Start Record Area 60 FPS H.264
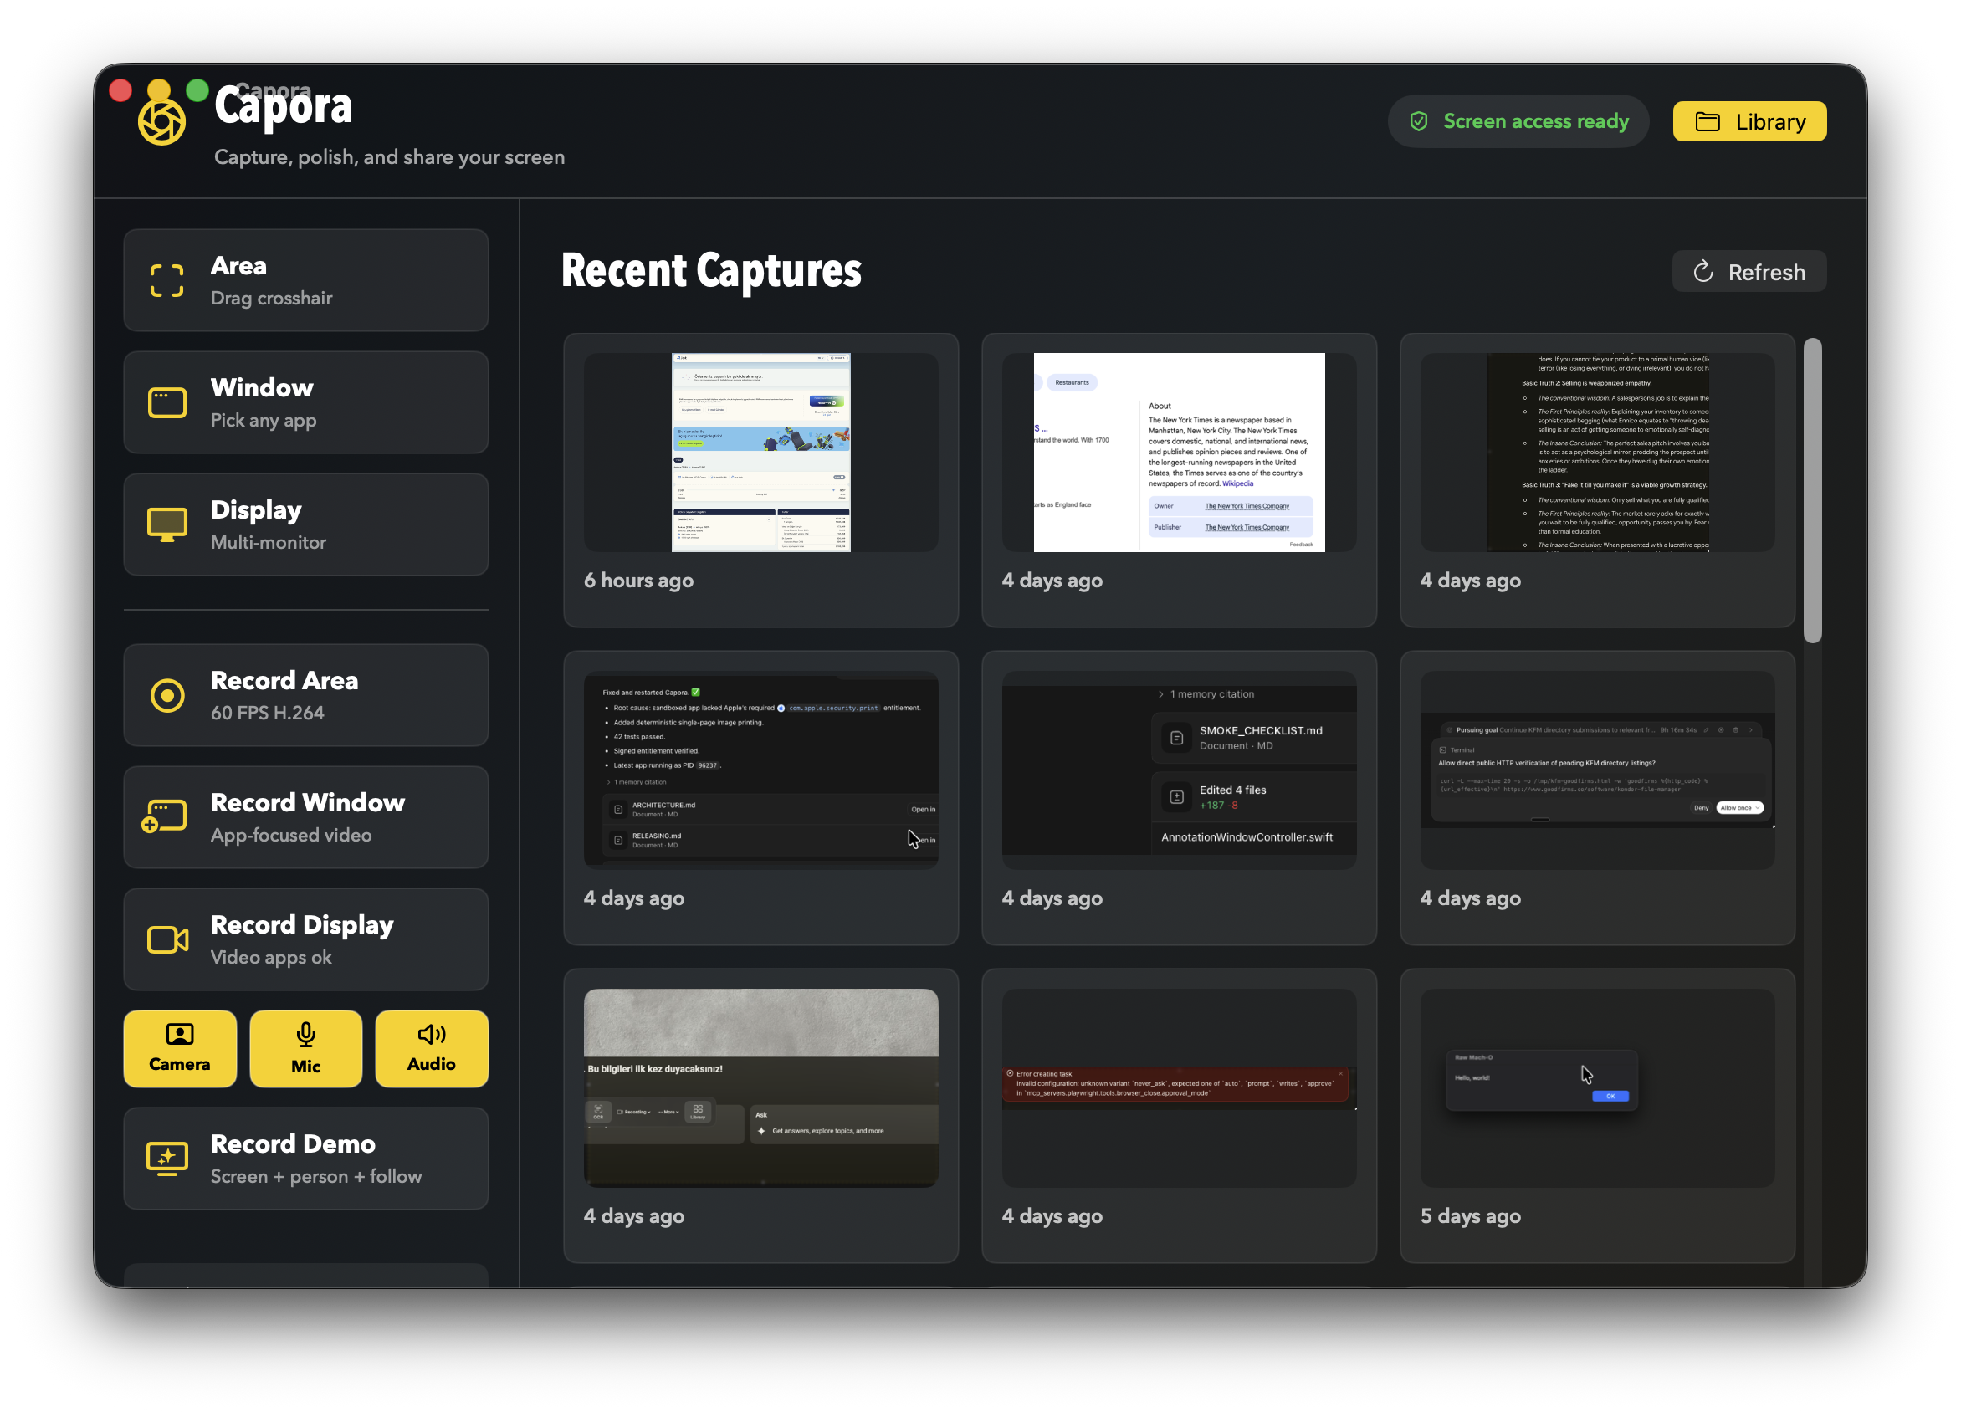Image resolution: width=1961 pixels, height=1412 pixels. [x=306, y=695]
